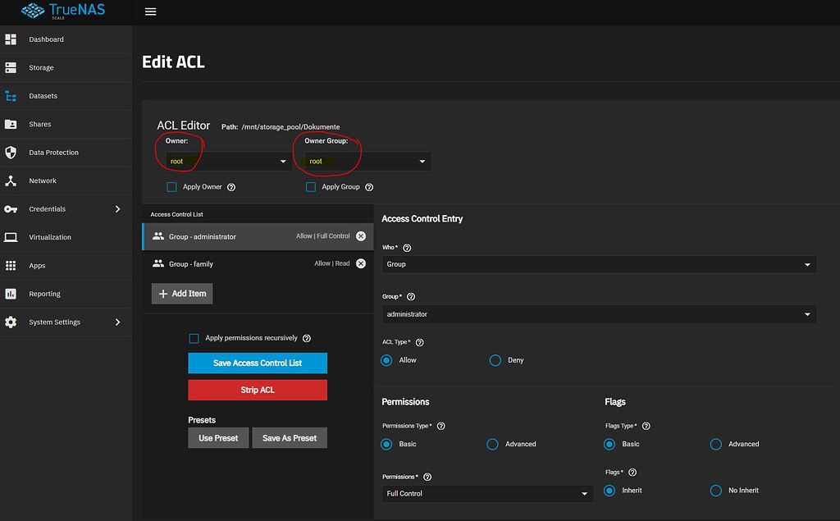
Task: Open the Owner Group dropdown
Action: [365, 161]
